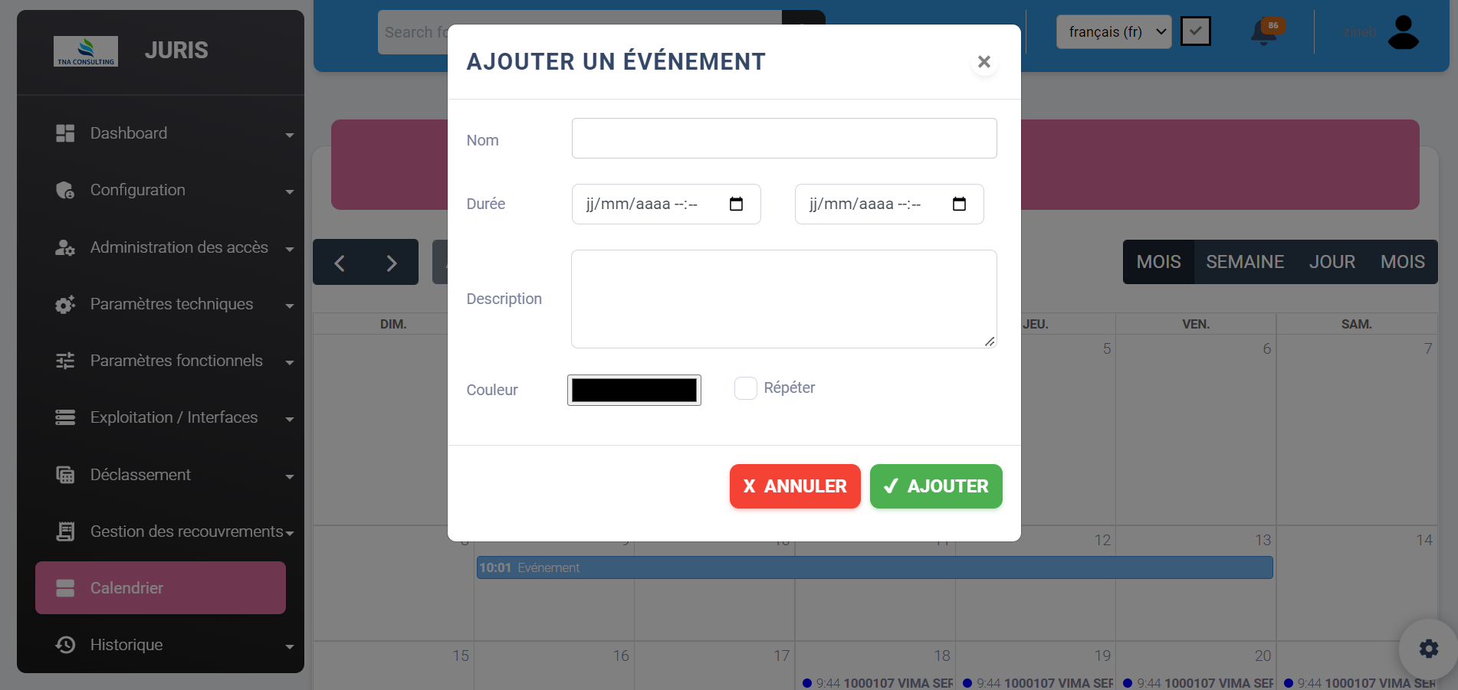1458x690 pixels.
Task: Click into the Nom text field
Action: 783,139
